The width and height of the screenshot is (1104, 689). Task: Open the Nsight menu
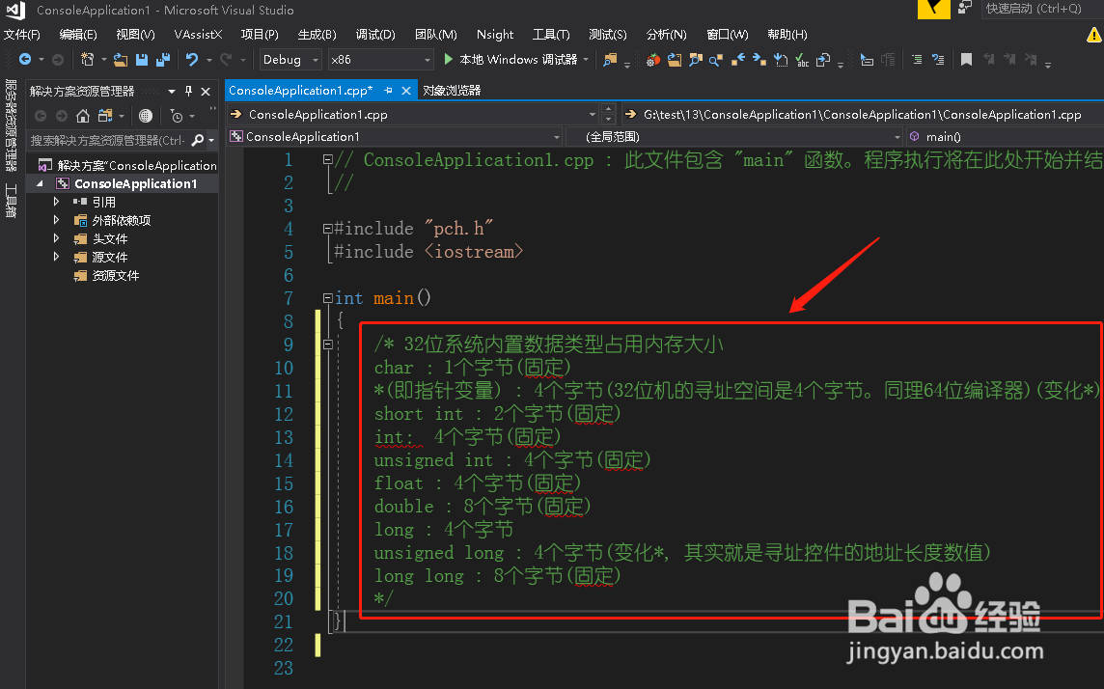click(495, 35)
